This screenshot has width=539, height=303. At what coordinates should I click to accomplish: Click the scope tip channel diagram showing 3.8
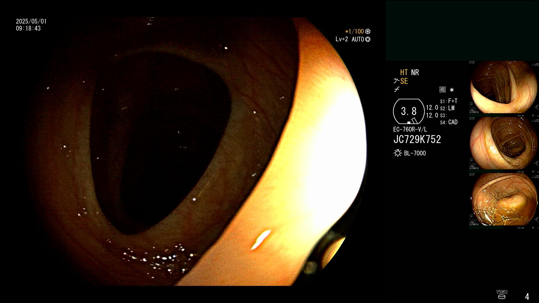(409, 111)
